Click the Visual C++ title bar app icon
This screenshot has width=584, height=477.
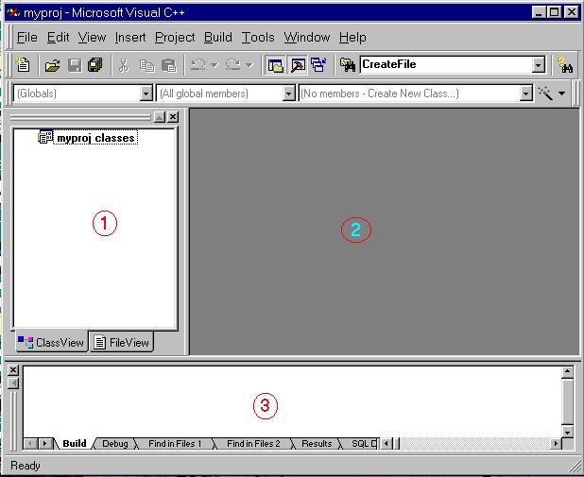coord(13,12)
